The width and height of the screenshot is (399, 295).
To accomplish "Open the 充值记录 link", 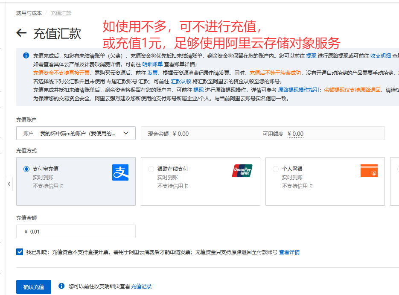I will click(x=141, y=286).
